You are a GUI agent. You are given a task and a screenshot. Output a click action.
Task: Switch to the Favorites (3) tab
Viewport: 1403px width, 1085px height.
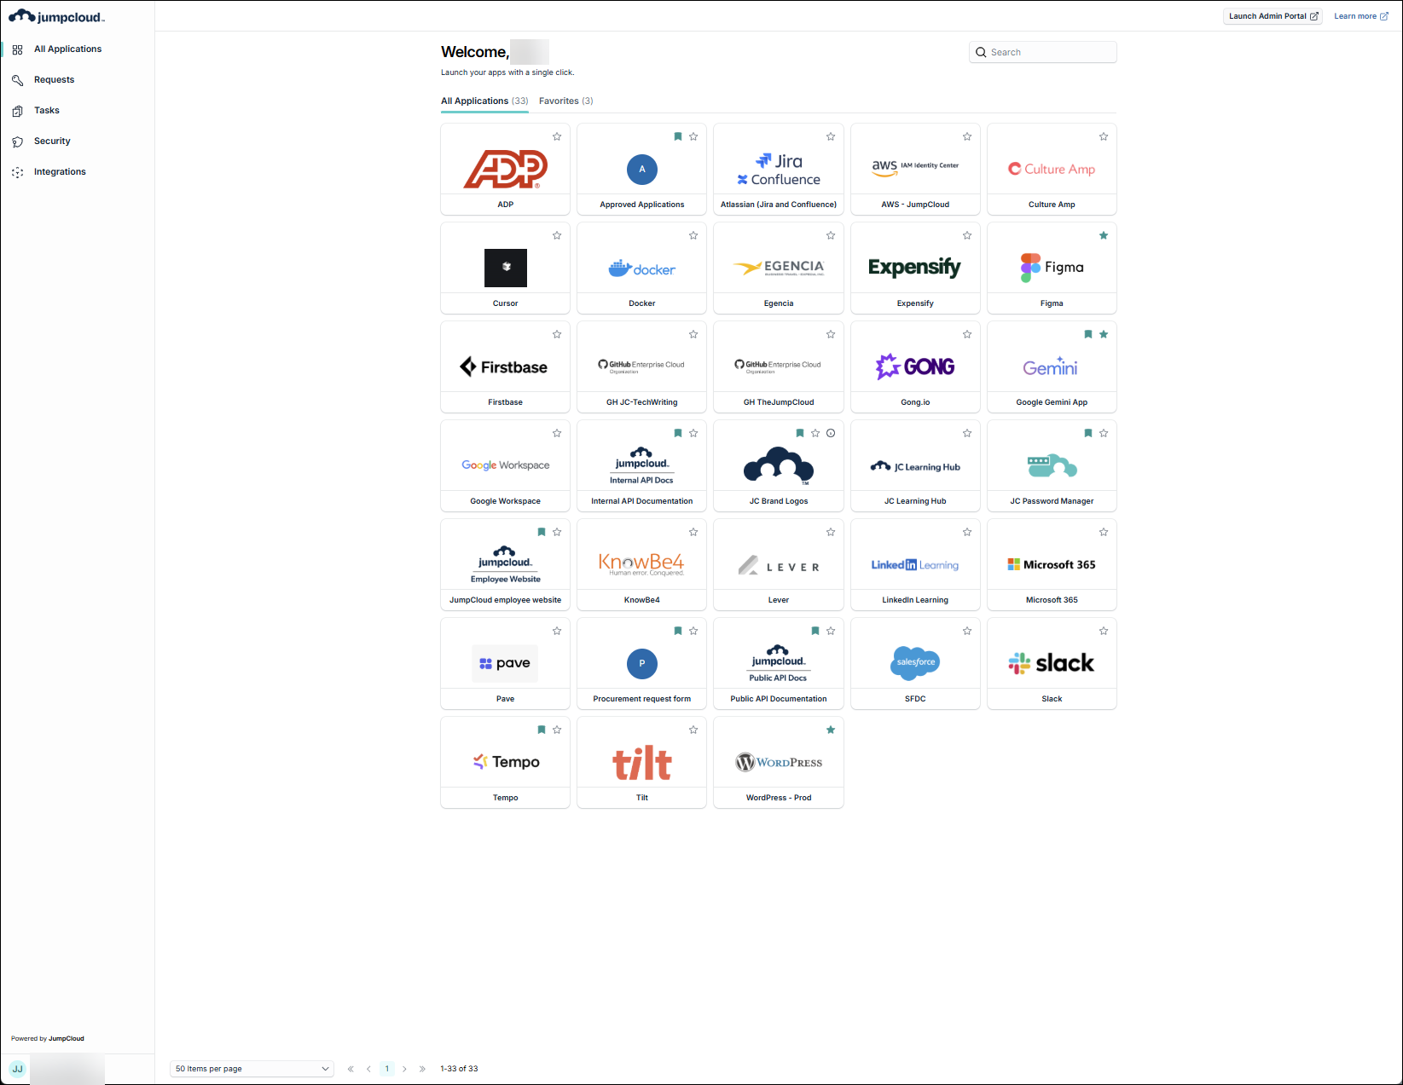click(x=566, y=101)
